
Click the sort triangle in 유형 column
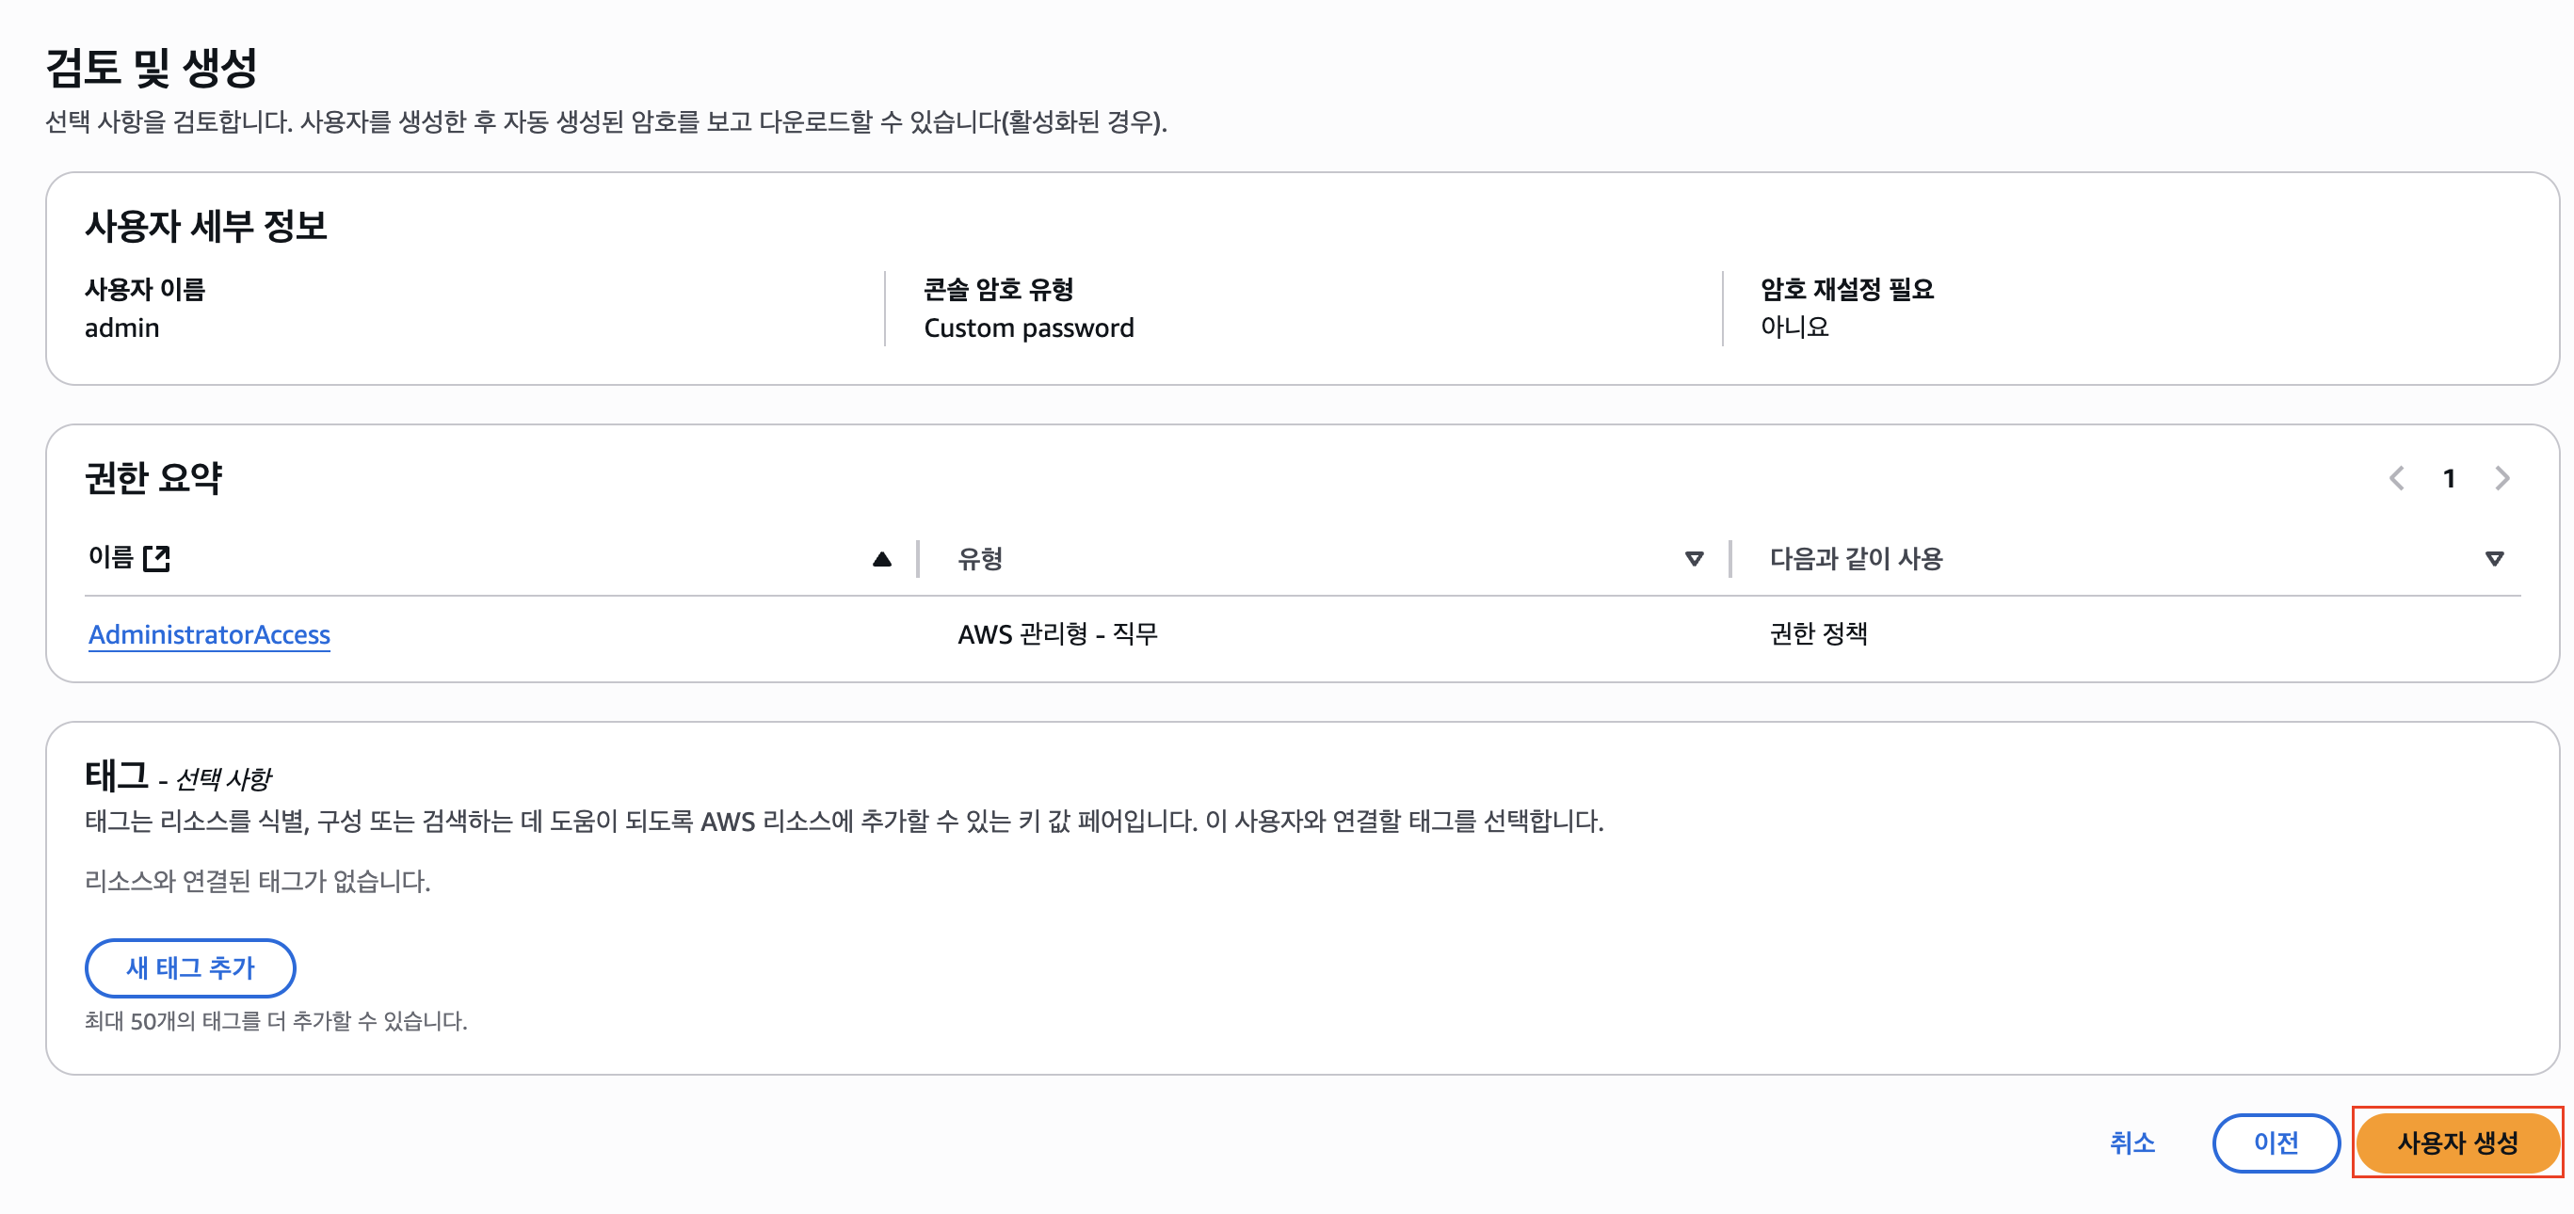point(1694,560)
